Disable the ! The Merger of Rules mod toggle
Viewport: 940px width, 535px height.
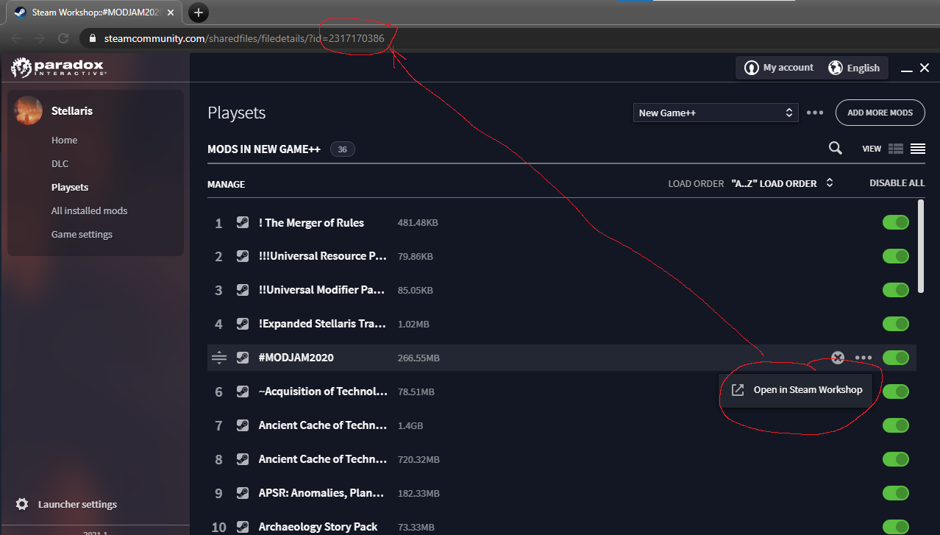[x=895, y=222]
